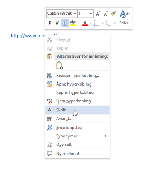
Task: Open Avsnitt paragraph settings entry
Action: pos(77,119)
